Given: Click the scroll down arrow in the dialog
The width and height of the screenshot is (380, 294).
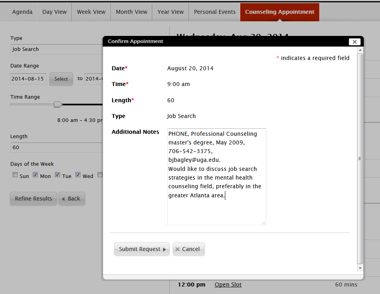Looking at the screenshot, I should 360,268.
